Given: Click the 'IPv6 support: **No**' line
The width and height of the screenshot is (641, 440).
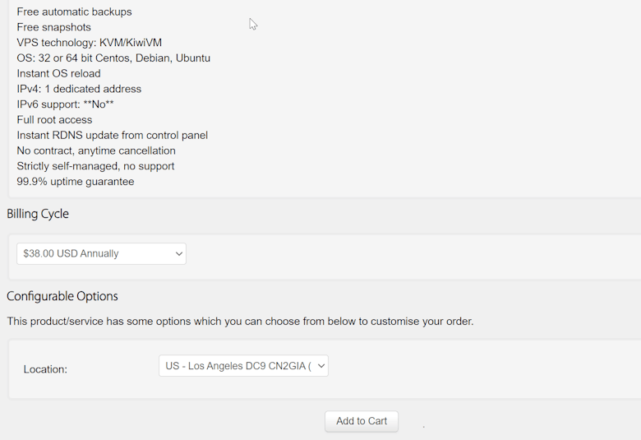Looking at the screenshot, I should [x=65, y=104].
